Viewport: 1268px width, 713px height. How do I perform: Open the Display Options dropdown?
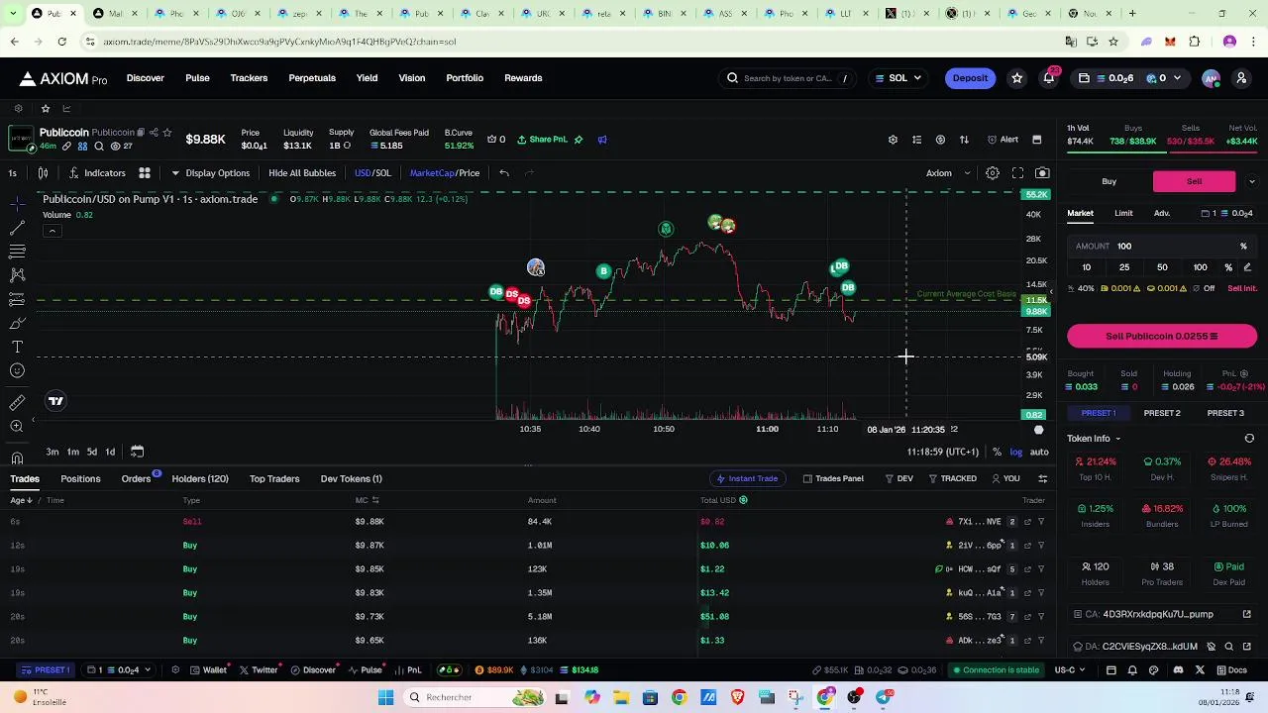[x=210, y=172]
